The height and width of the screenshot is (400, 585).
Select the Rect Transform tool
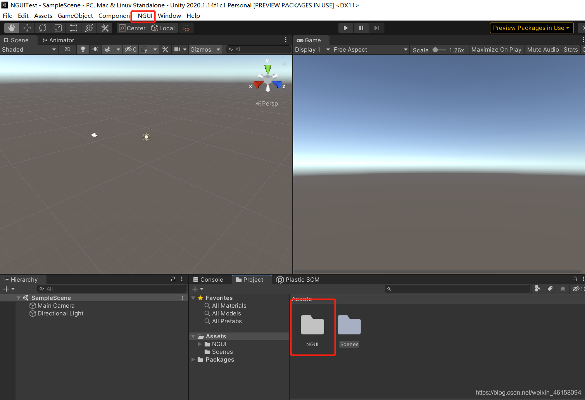coord(73,28)
